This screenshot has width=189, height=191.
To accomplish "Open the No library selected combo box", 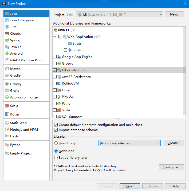I will (129, 143).
